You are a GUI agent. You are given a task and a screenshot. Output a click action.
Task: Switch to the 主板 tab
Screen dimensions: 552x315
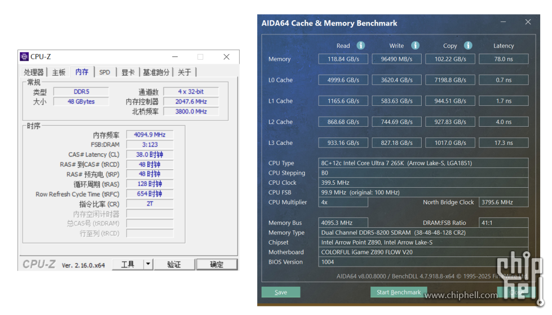[x=59, y=72]
